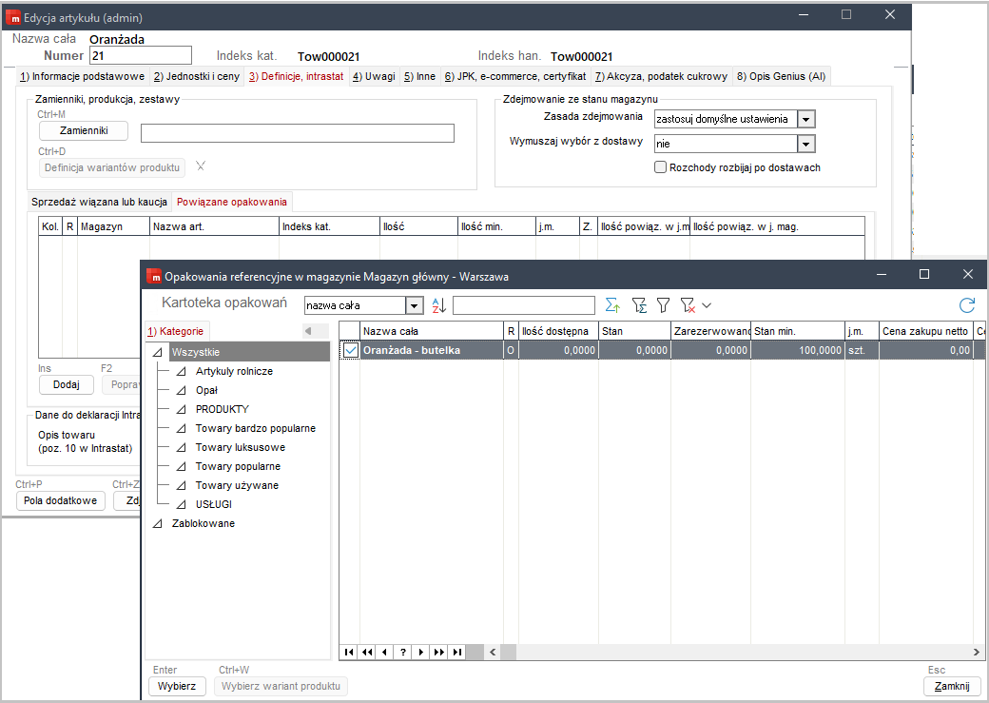Go to last record in grid navigator
Image resolution: width=989 pixels, height=703 pixels.
click(457, 652)
